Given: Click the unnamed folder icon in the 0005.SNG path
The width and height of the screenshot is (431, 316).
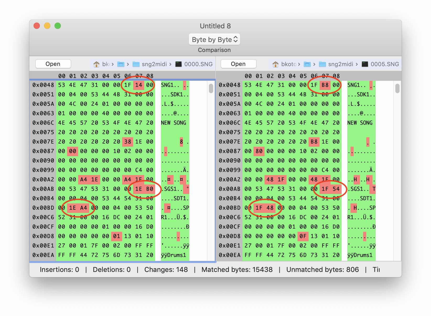Looking at the screenshot, I should 307,64.
